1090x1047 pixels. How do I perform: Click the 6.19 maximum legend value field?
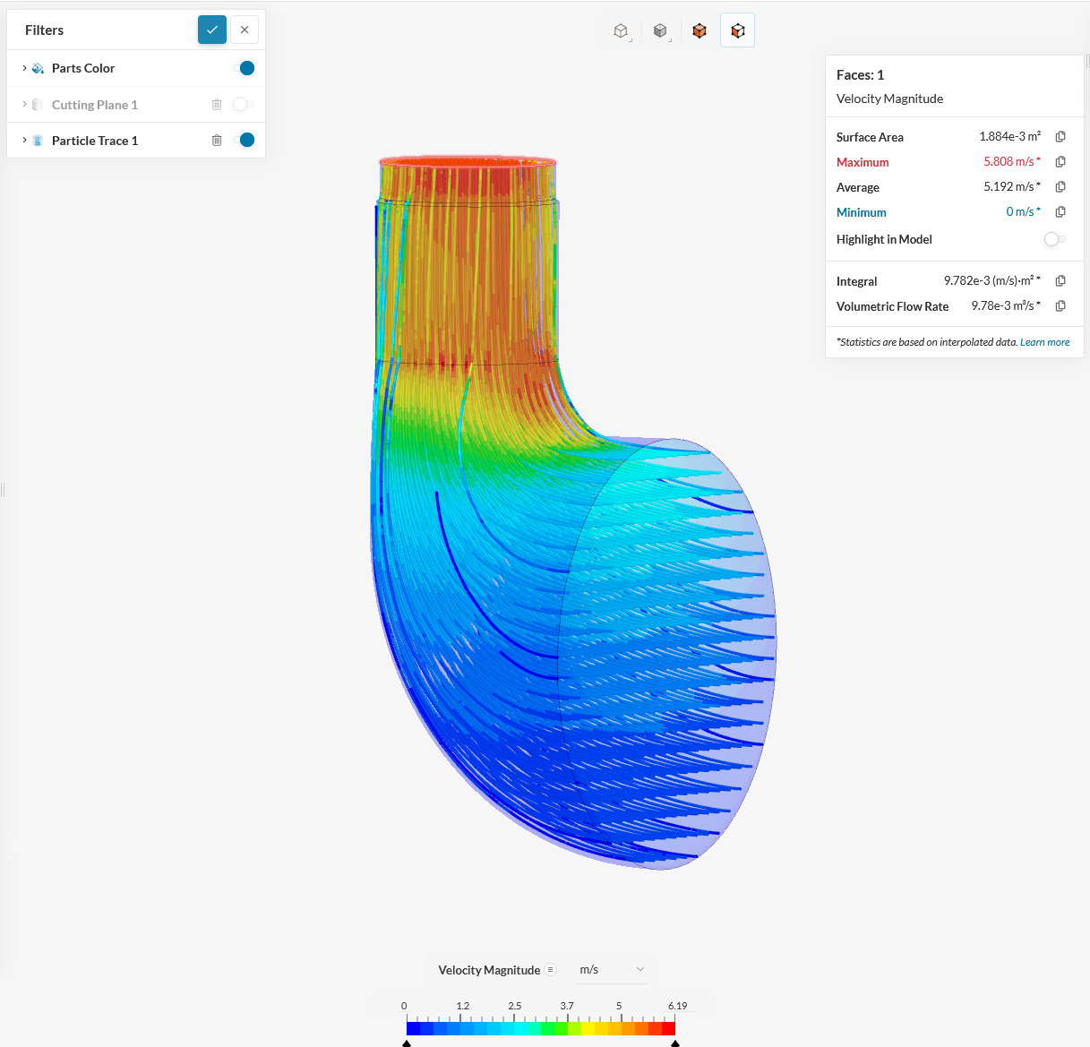(677, 1006)
